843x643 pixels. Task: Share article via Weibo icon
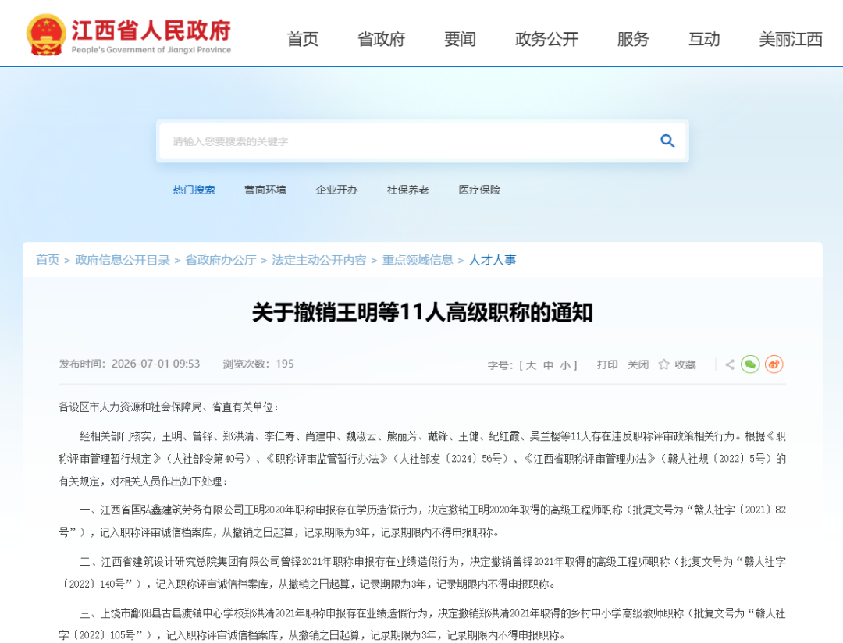[x=774, y=364]
